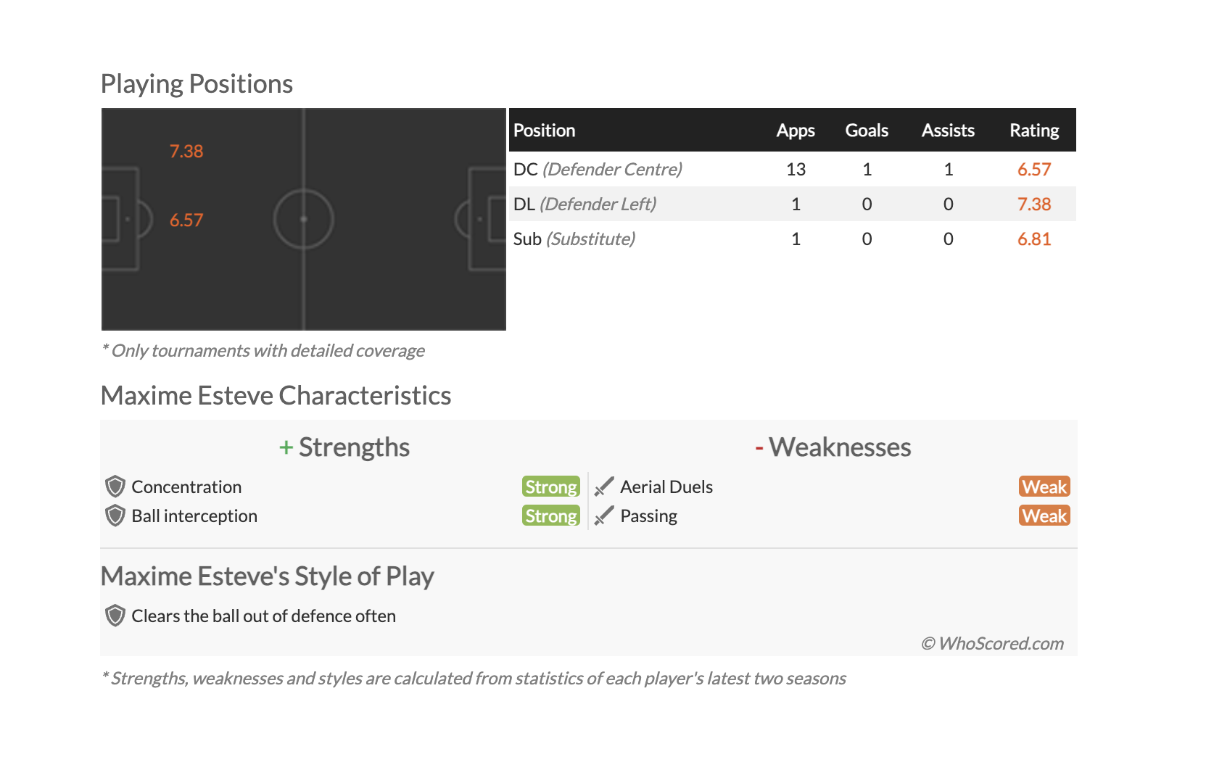
Task: Sort table by Rating column header
Action: point(1034,131)
